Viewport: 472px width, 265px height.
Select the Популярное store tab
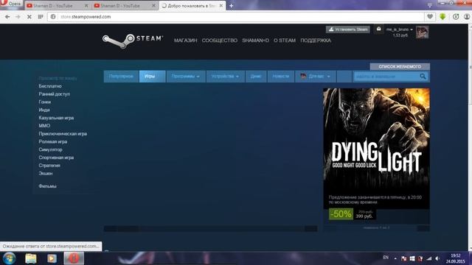point(121,77)
